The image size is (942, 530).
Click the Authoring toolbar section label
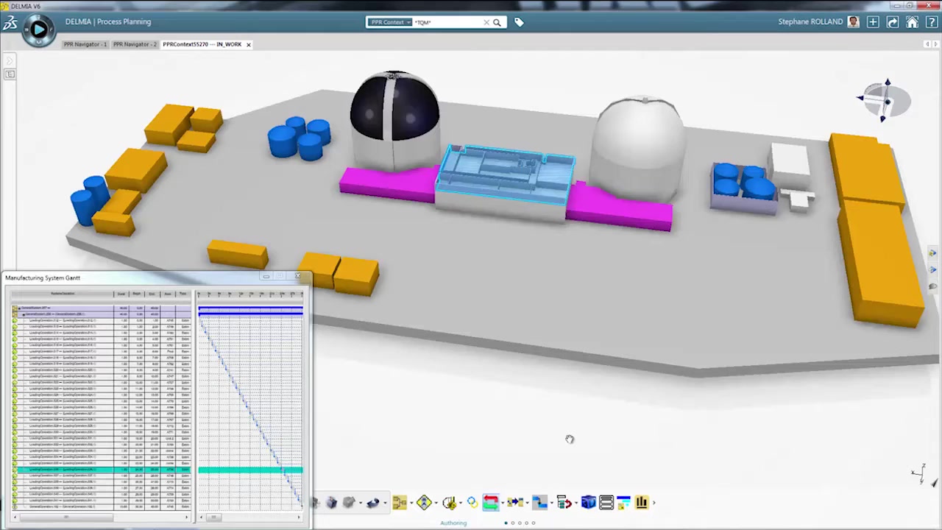point(453,523)
